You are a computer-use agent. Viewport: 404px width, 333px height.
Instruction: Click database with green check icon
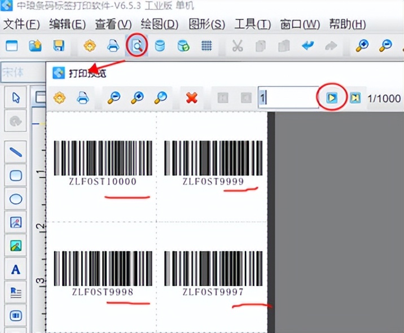(x=183, y=46)
